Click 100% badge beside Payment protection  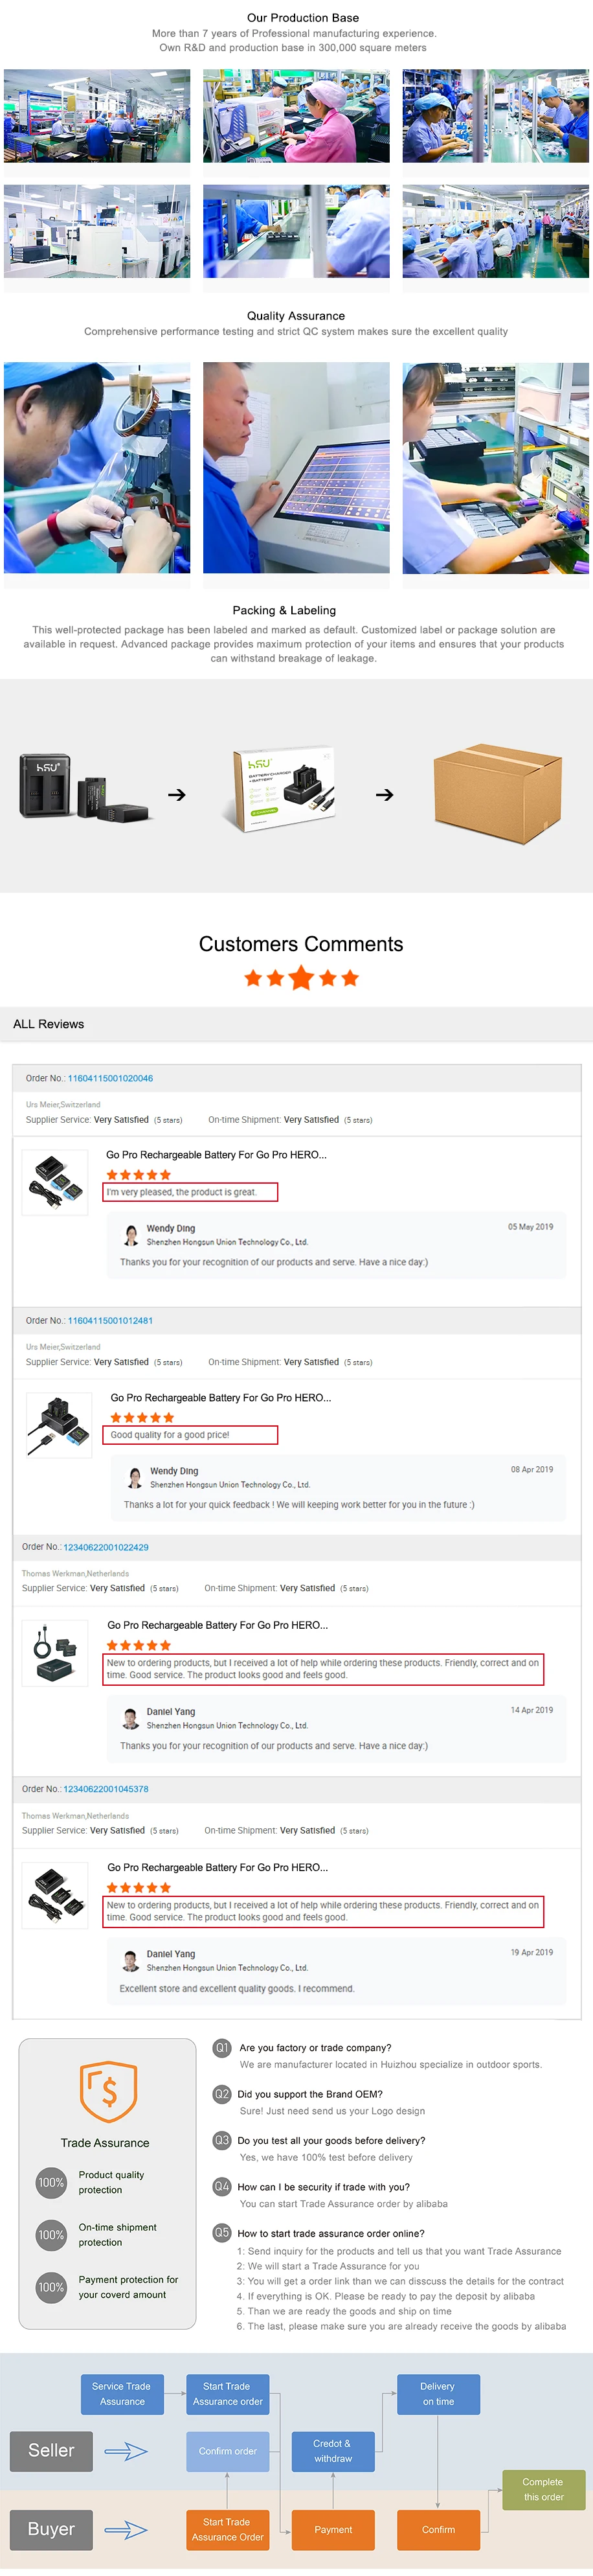[51, 2286]
